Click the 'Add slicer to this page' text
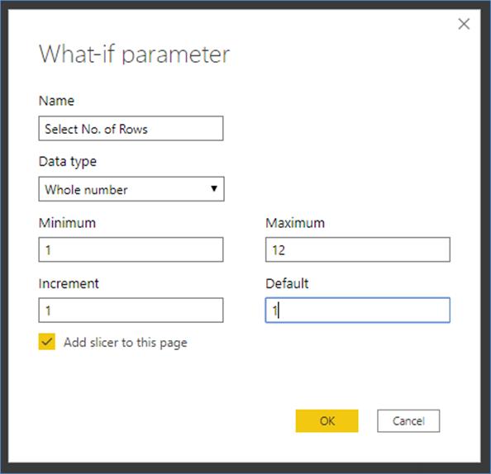 126,342
